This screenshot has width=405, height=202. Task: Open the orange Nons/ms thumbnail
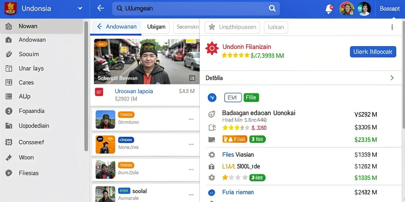click(x=105, y=144)
